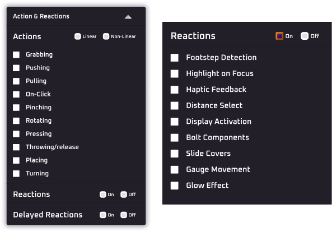Tick the On-Click action checkbox
Screen dimensions: 332x232
click(16, 94)
